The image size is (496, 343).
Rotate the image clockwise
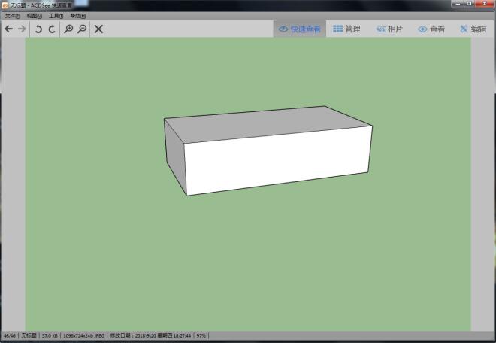[52, 29]
